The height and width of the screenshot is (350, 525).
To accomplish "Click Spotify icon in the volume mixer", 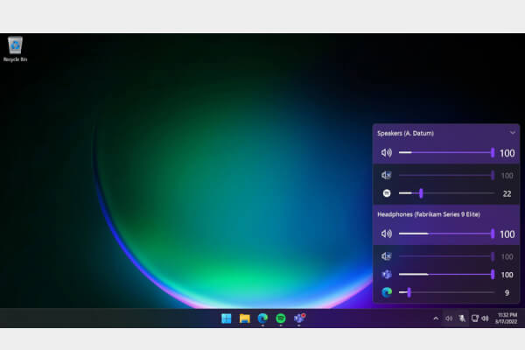I will click(x=387, y=192).
